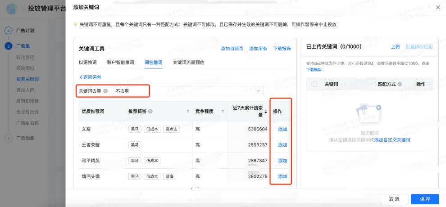This screenshot has height=207, width=446.
Task: Go to 优化与出价 in sidebar
Action: [27, 112]
